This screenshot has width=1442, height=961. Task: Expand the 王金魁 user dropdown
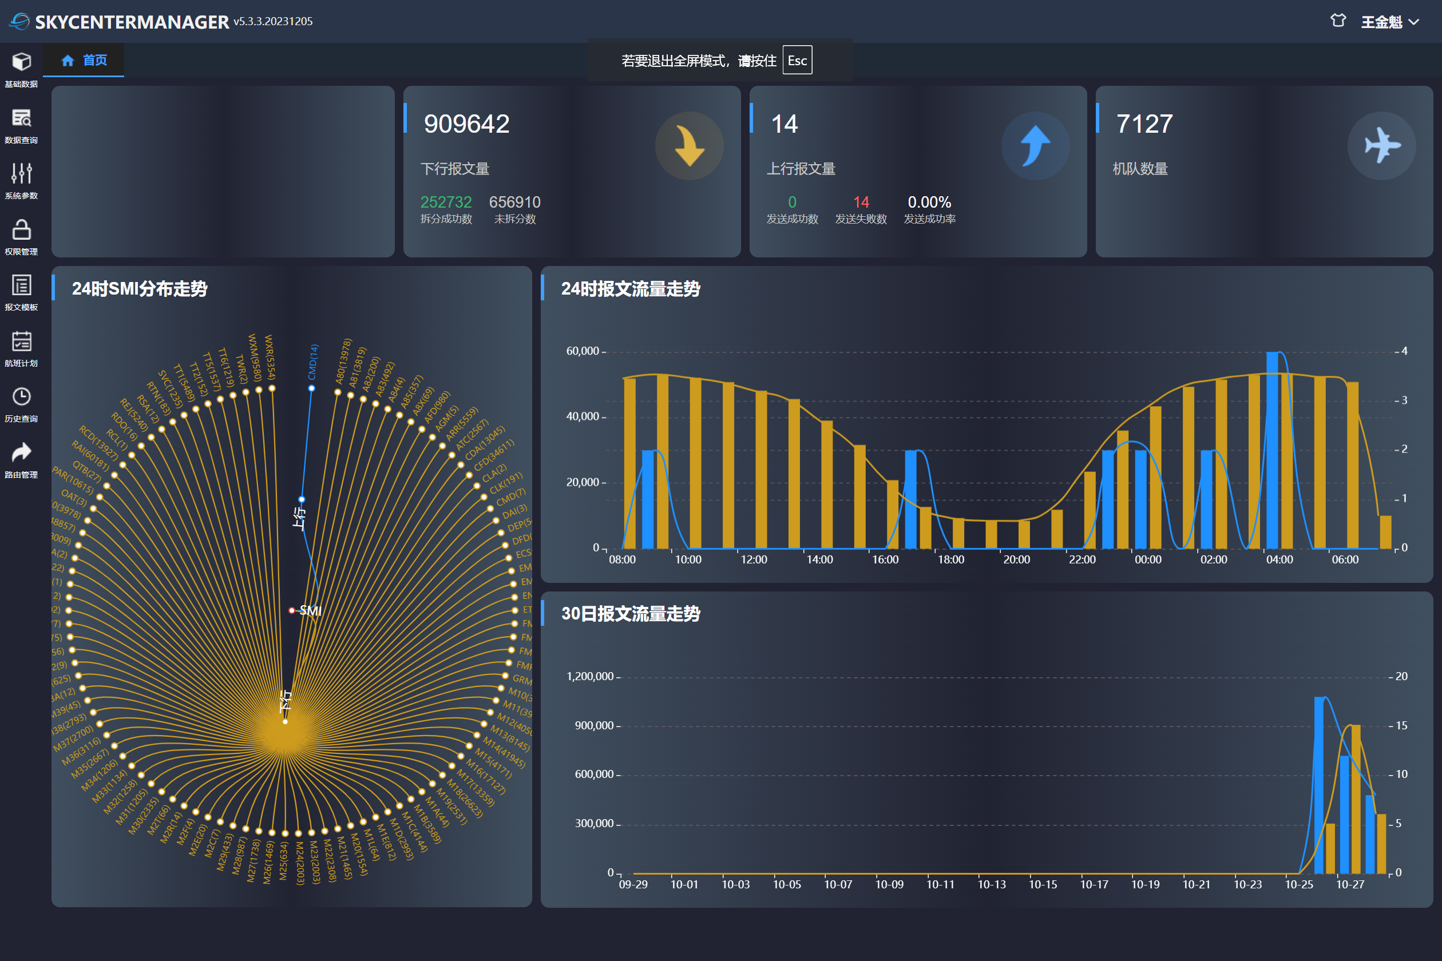(x=1390, y=22)
